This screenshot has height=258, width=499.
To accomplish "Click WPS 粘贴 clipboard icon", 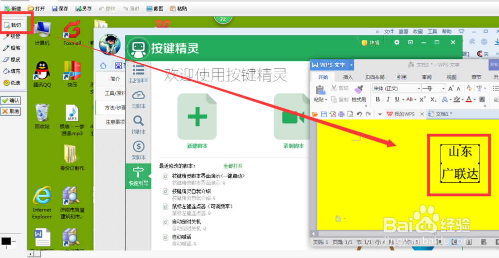I will coord(320,90).
